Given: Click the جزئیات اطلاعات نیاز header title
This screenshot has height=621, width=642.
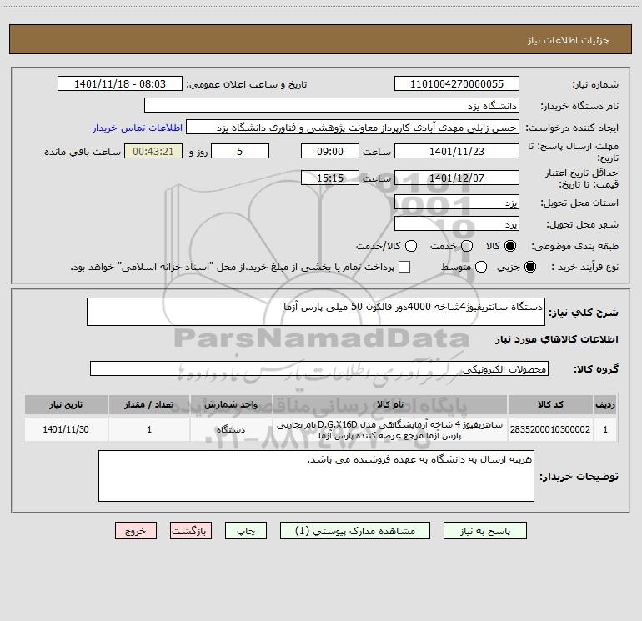Looking at the screenshot, I should coord(569,40).
